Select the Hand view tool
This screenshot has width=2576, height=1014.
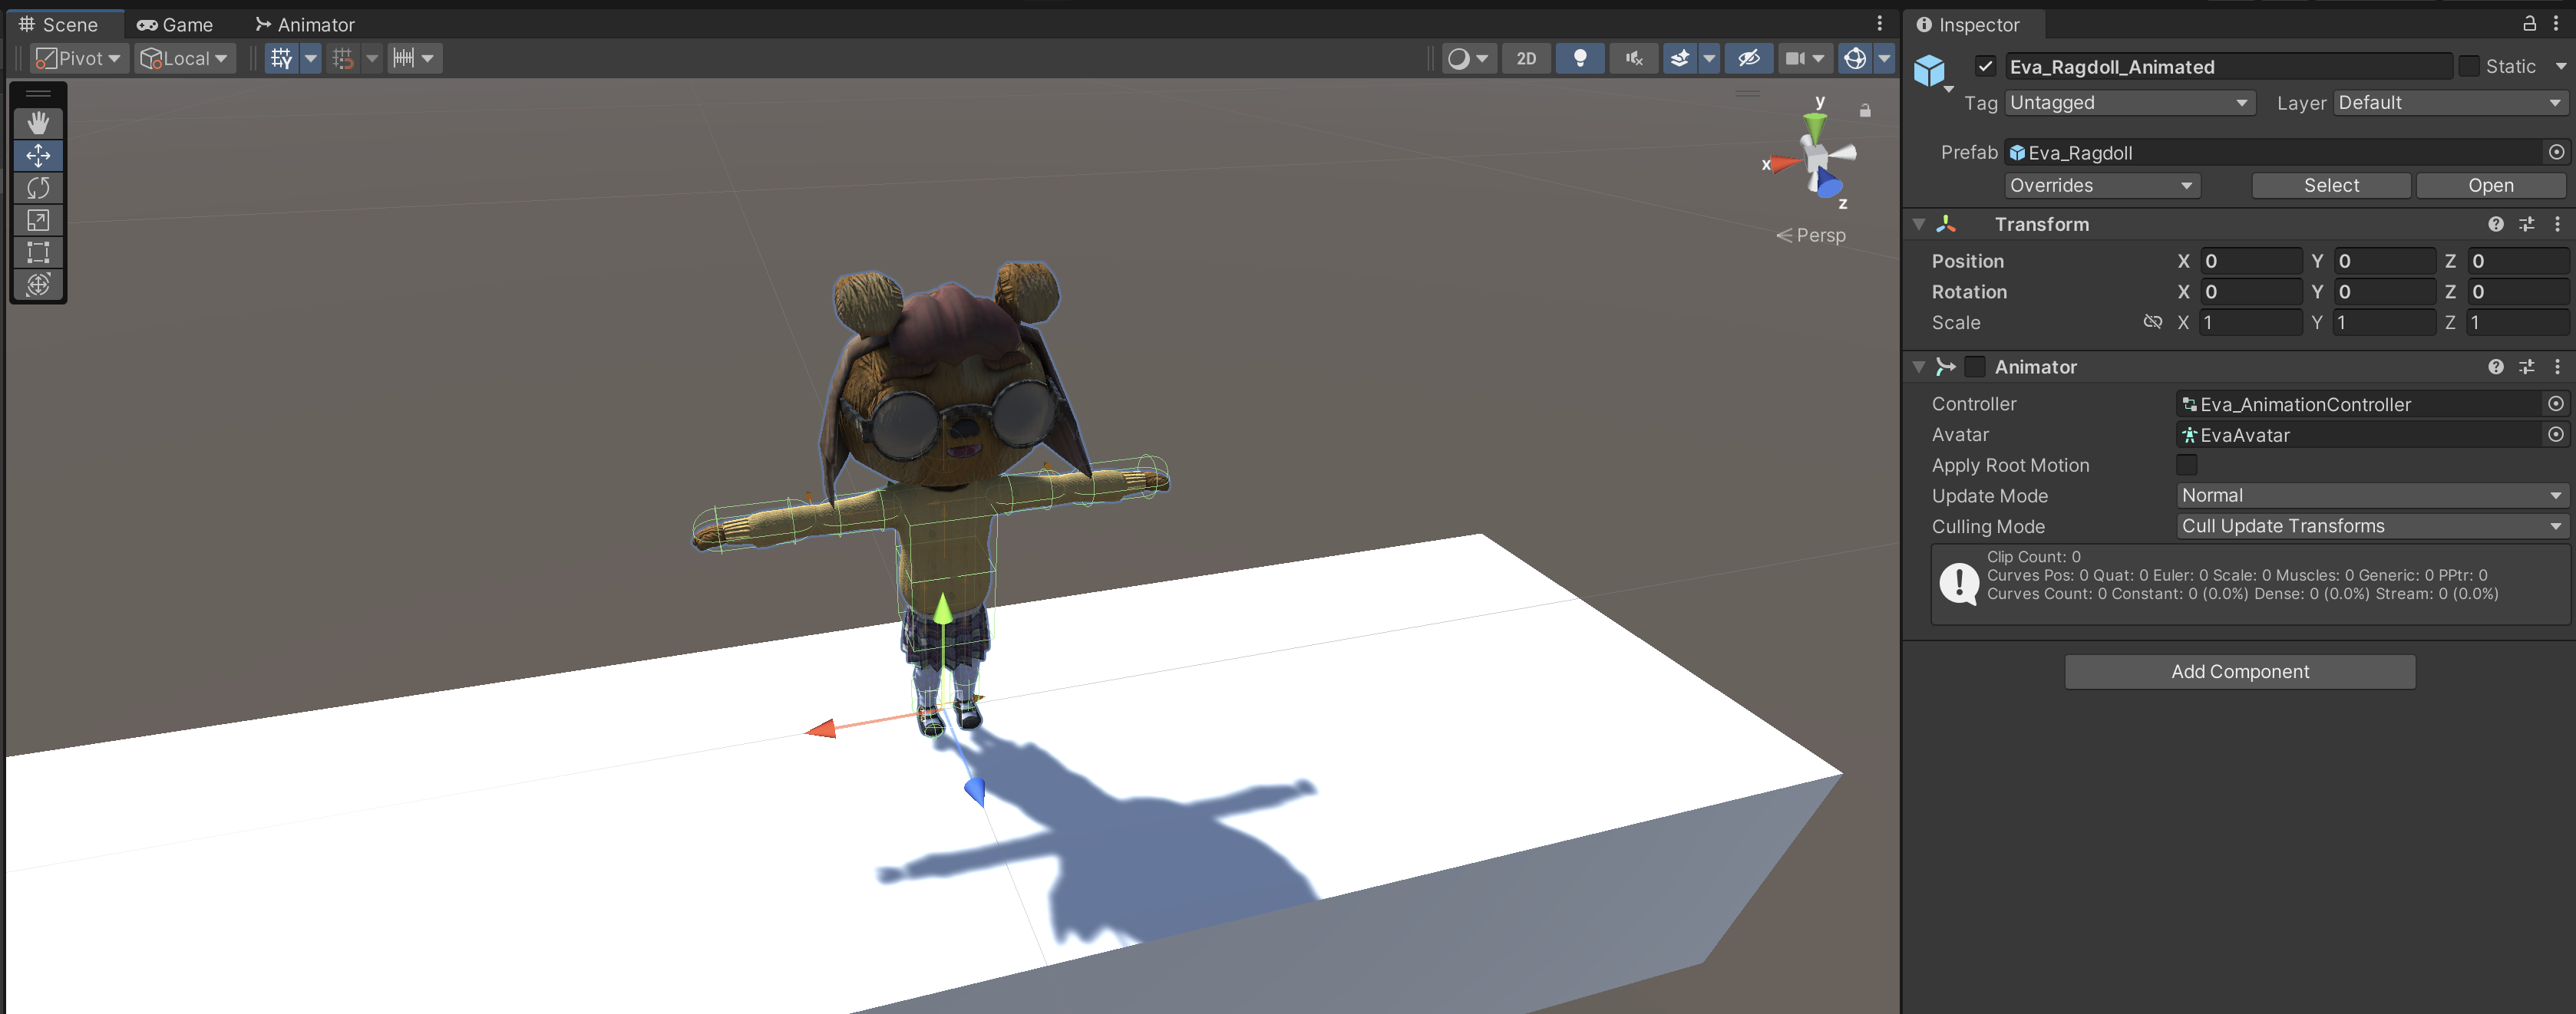38,123
